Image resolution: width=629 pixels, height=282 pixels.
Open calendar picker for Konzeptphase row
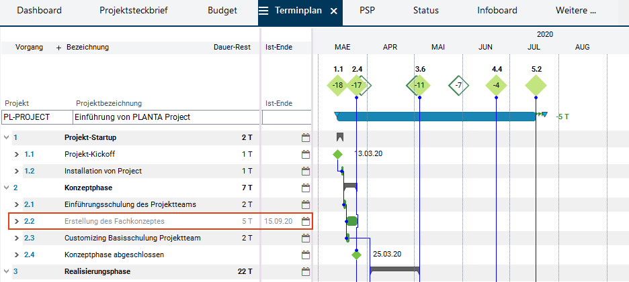(x=306, y=188)
